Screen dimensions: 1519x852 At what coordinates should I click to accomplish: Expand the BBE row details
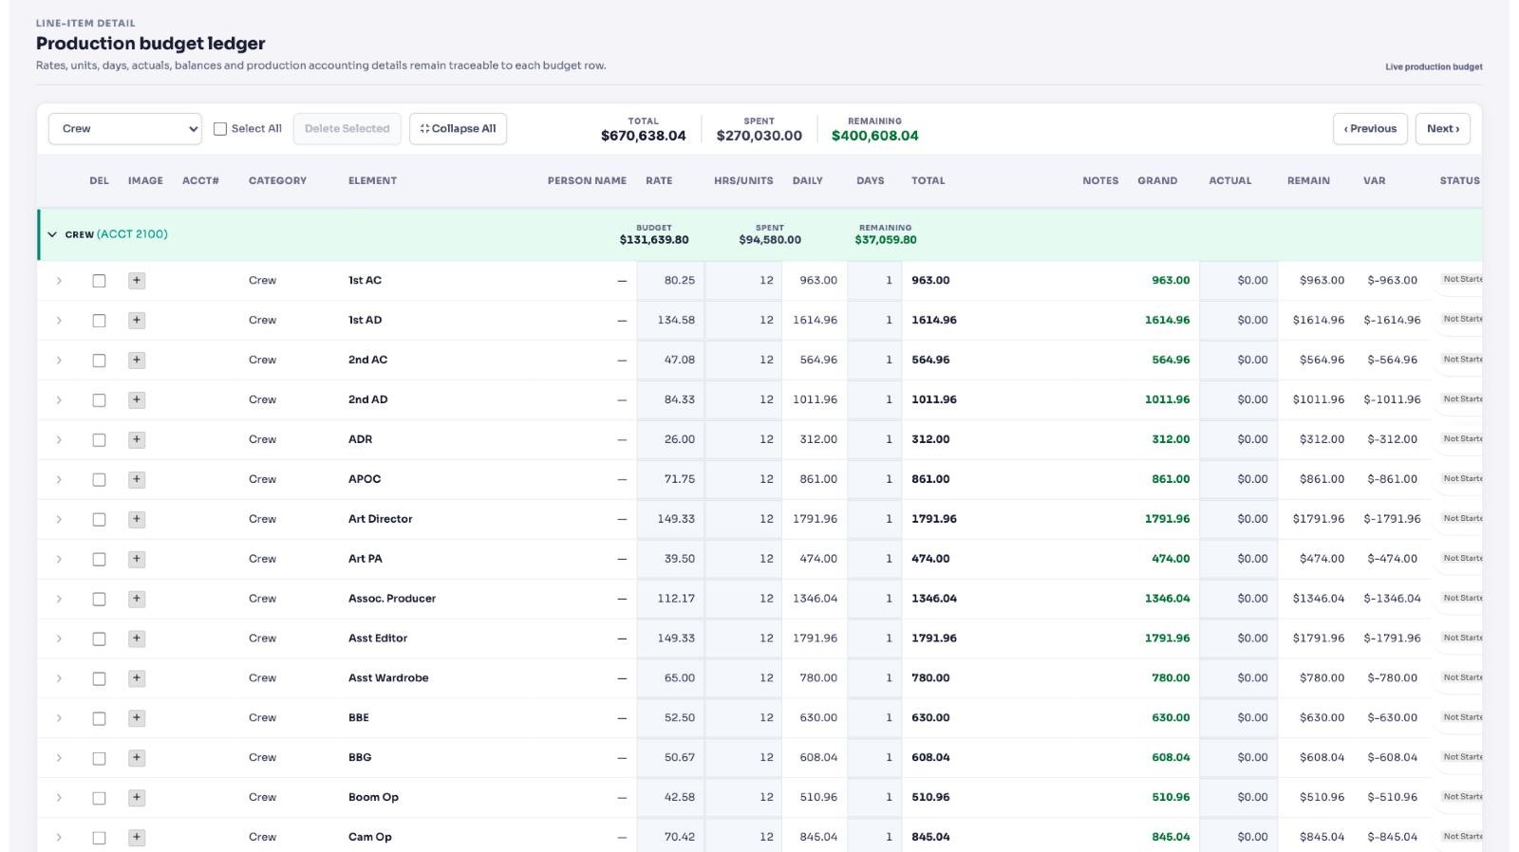point(59,718)
